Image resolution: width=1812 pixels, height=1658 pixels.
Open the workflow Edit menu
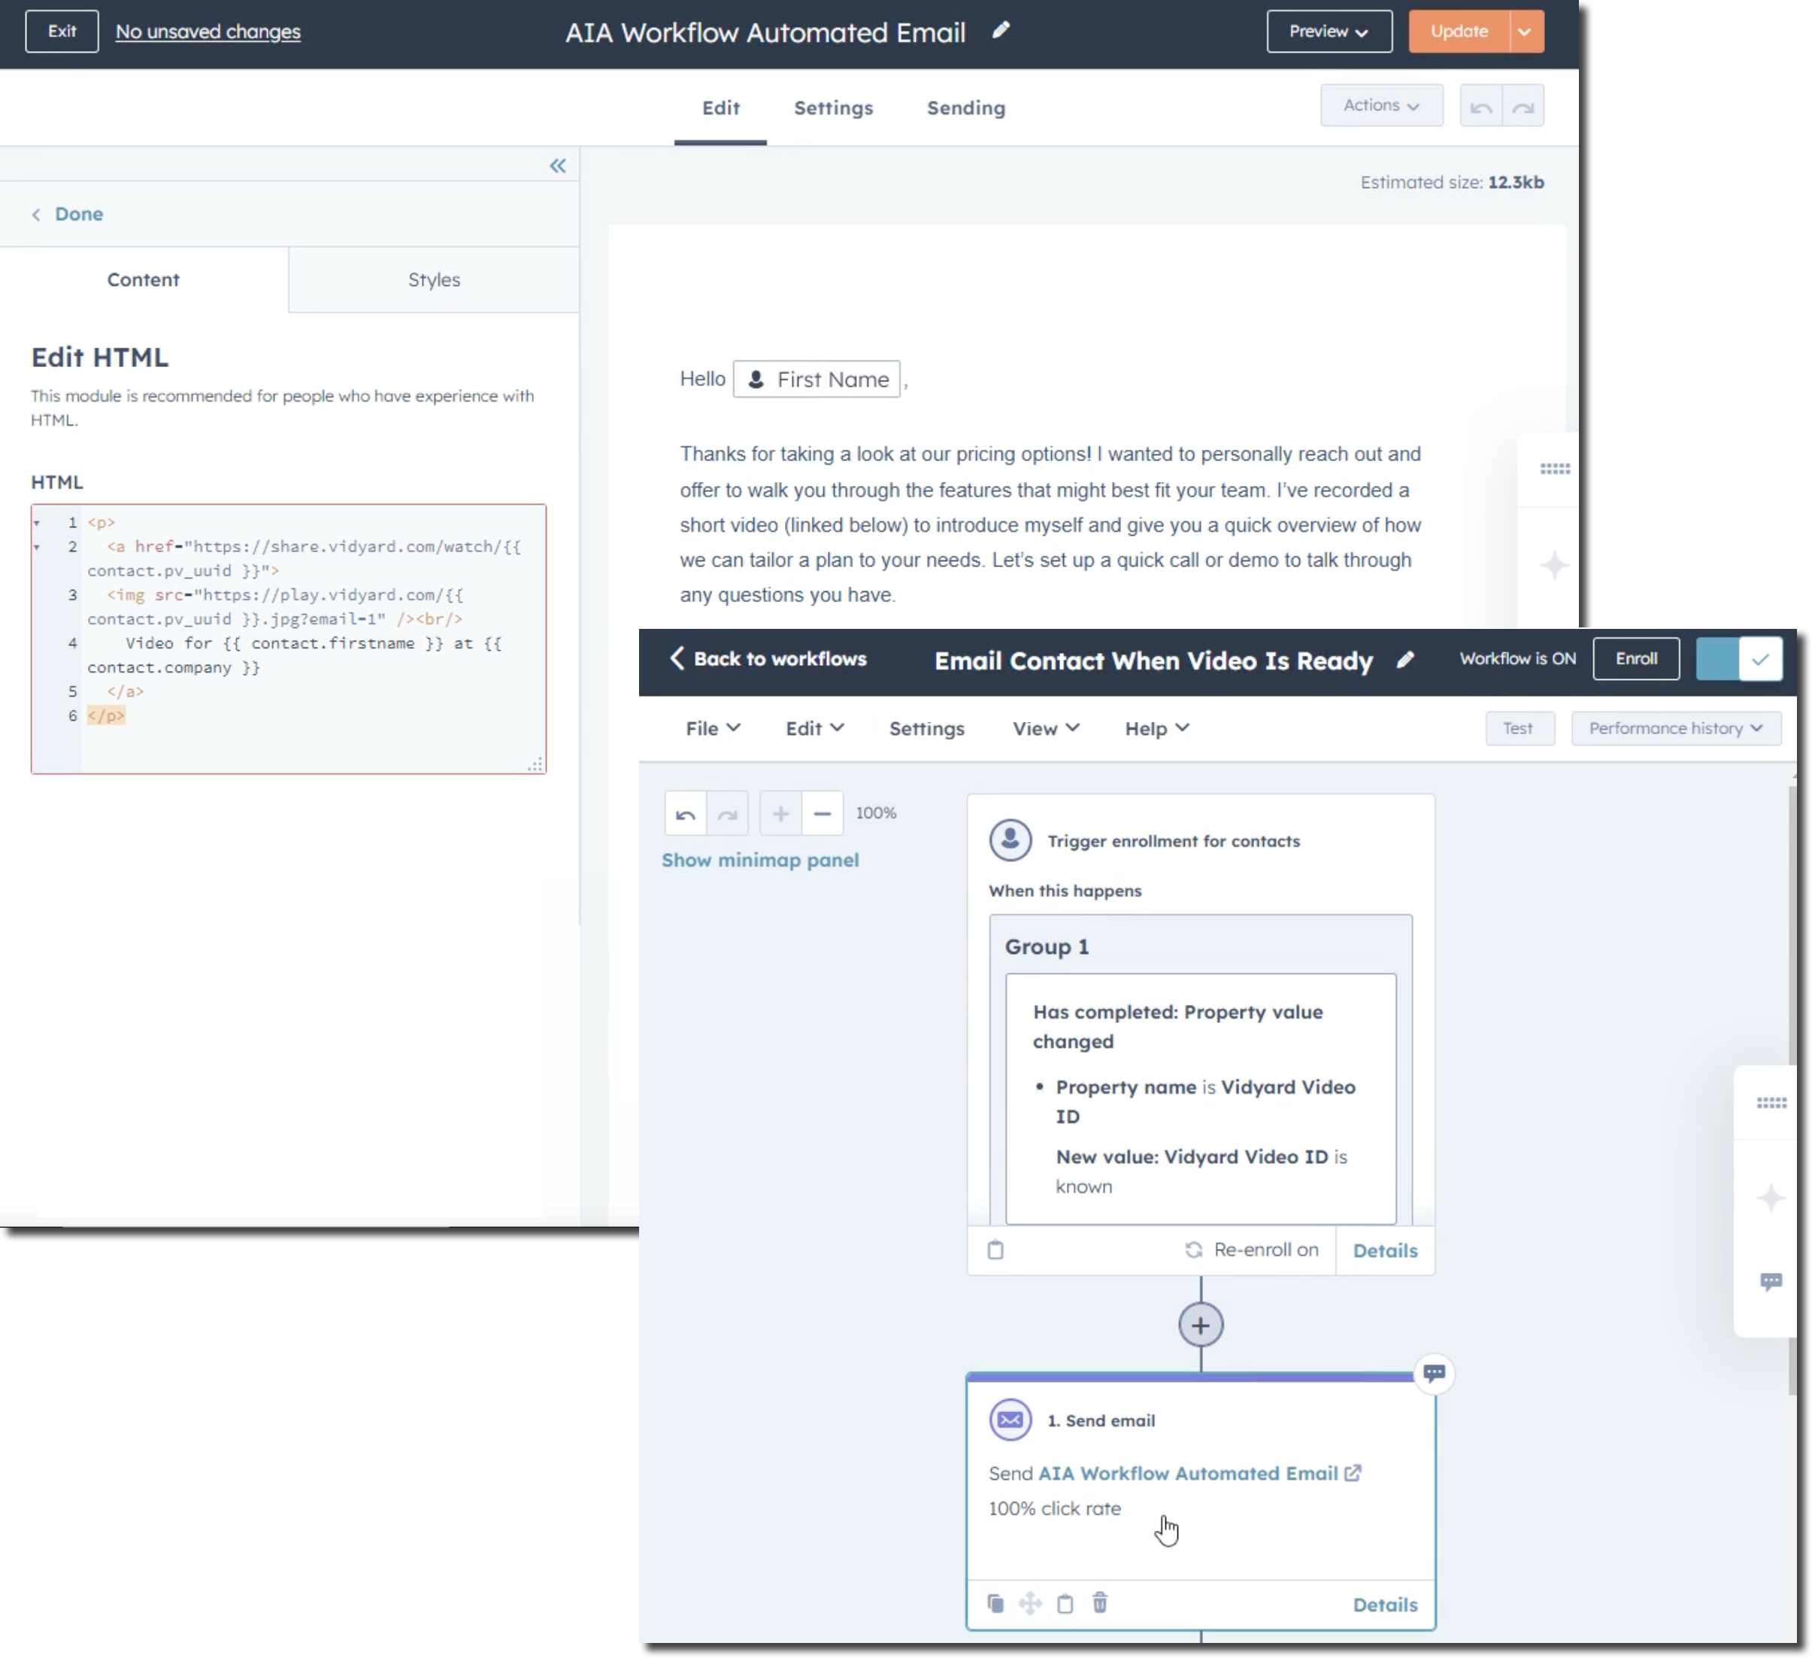point(814,728)
